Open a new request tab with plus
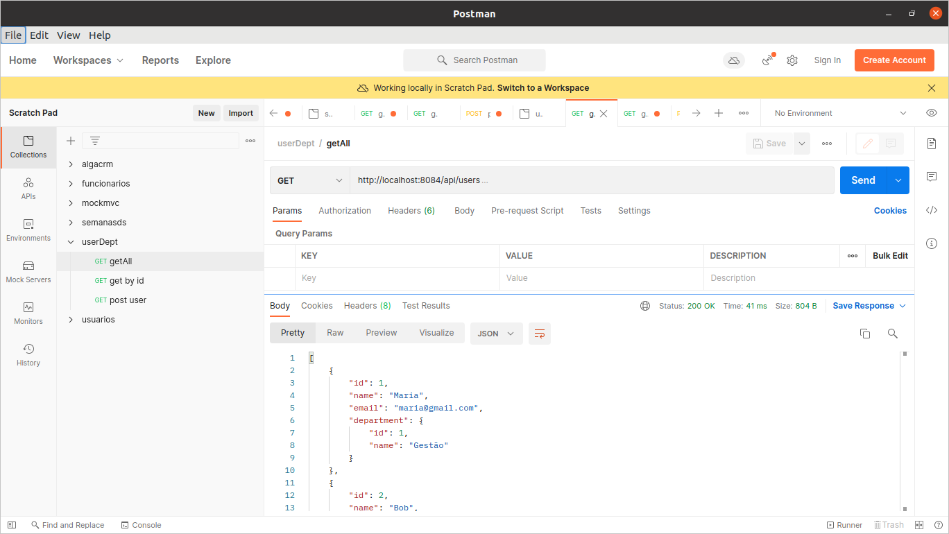Viewport: 949px width, 534px height. [719, 113]
